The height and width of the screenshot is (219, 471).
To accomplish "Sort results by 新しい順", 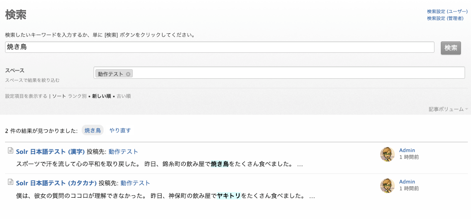I will (x=101, y=96).
